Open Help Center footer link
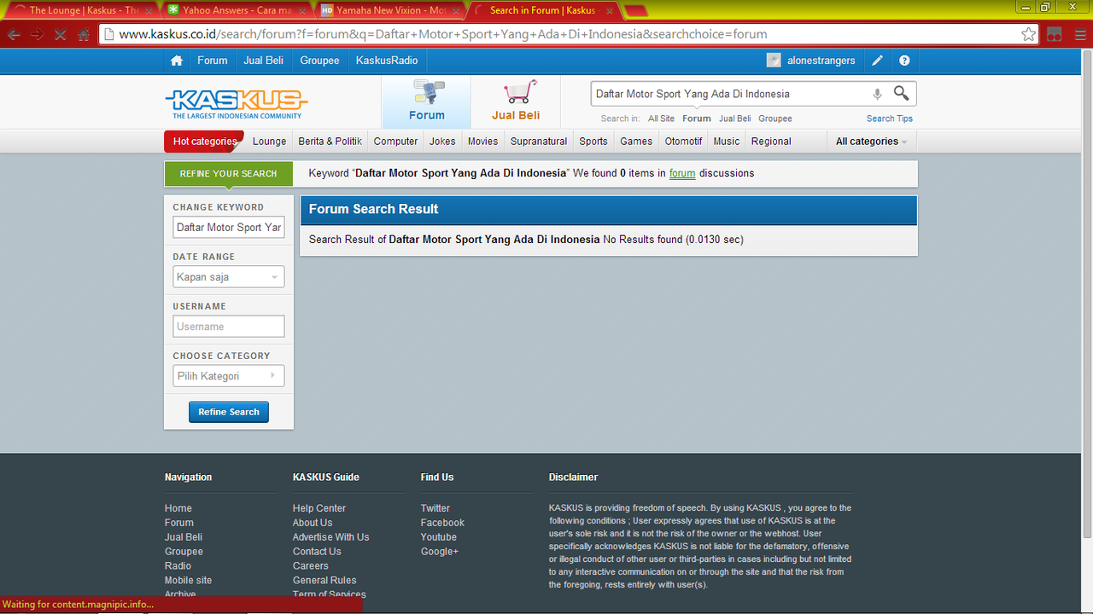The height and width of the screenshot is (614, 1093). point(319,508)
